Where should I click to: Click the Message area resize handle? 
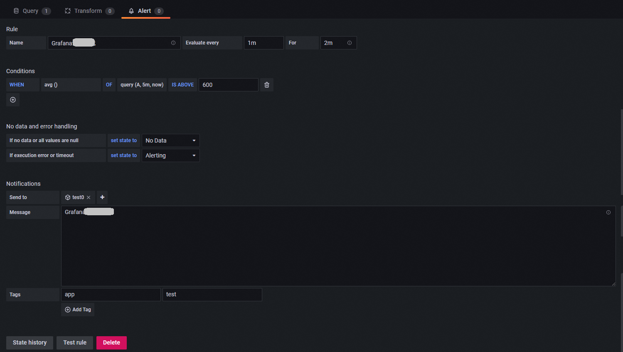(613, 284)
